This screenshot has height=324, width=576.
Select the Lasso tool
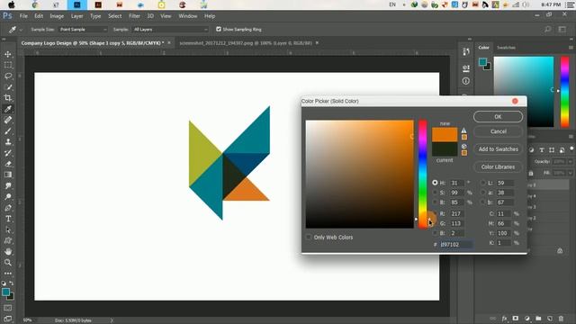pyautogui.click(x=8, y=76)
